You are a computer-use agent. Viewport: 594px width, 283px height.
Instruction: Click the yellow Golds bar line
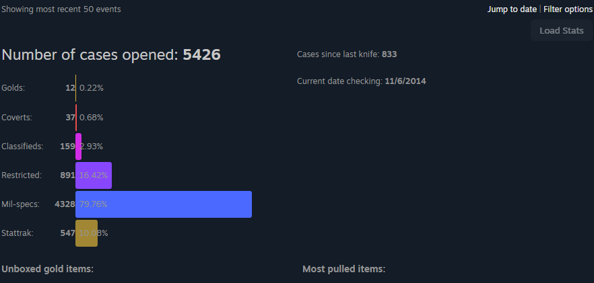point(75,88)
